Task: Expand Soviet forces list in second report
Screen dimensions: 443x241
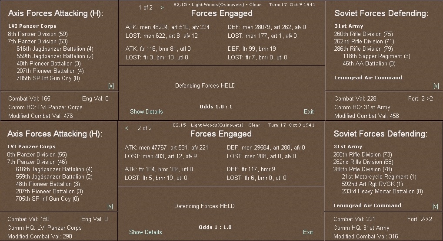Action: point(435,206)
